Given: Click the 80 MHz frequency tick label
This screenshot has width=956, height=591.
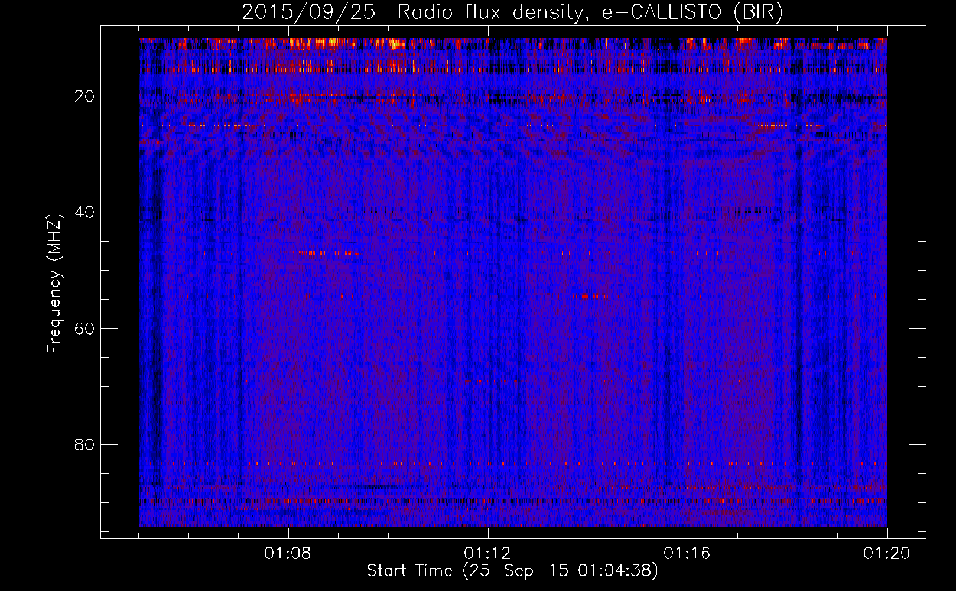Looking at the screenshot, I should point(84,444).
